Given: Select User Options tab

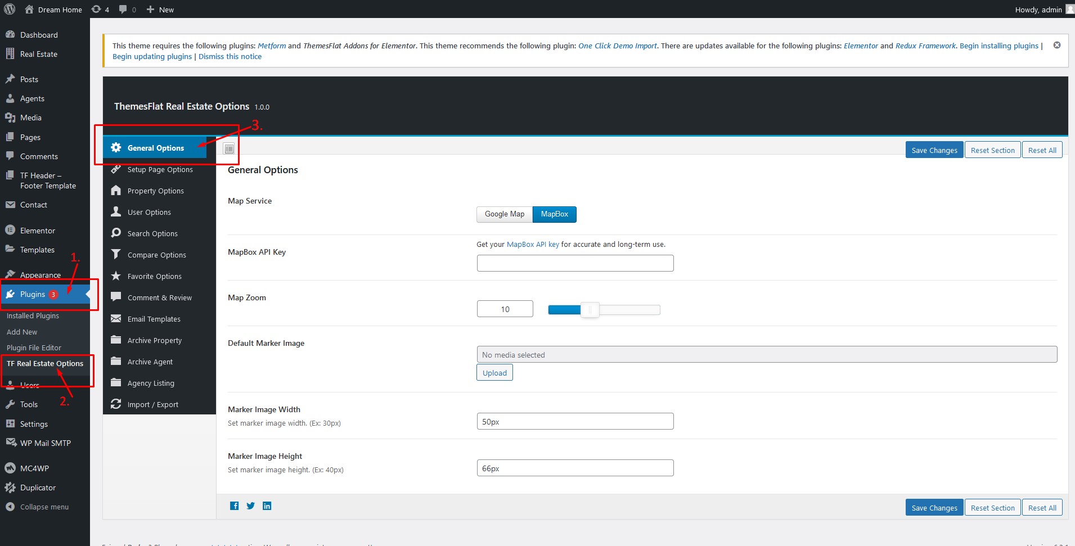Looking at the screenshot, I should pos(159,212).
